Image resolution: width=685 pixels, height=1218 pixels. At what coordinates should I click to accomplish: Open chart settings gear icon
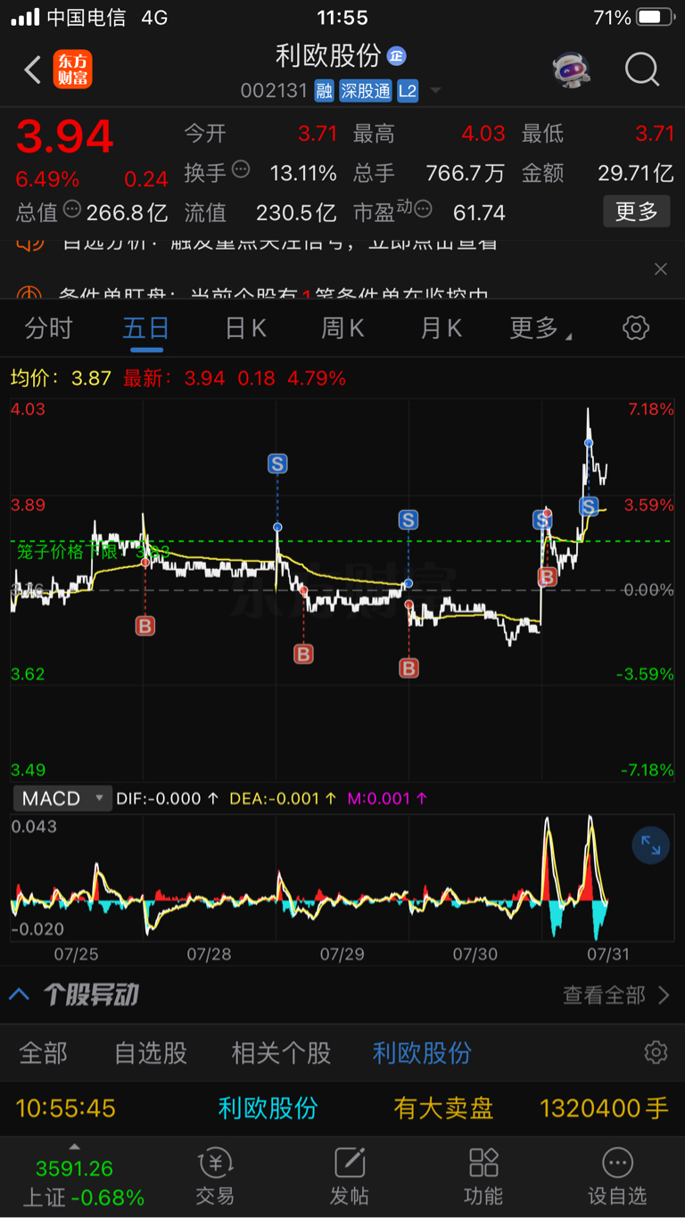coord(635,327)
